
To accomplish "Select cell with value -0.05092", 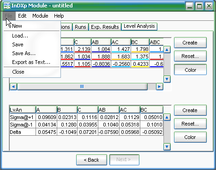I will tap(151, 132).
